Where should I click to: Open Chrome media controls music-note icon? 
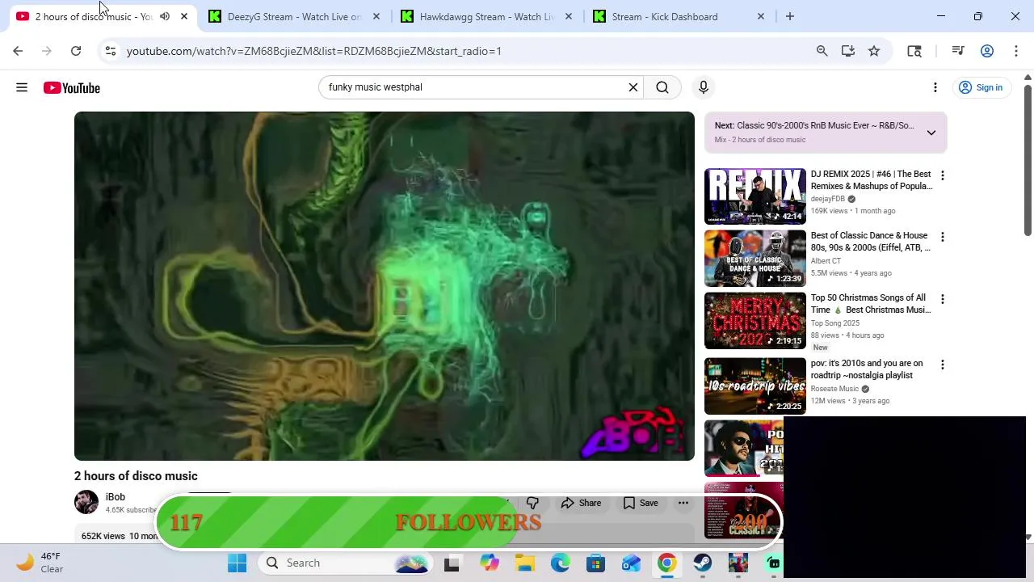[958, 51]
